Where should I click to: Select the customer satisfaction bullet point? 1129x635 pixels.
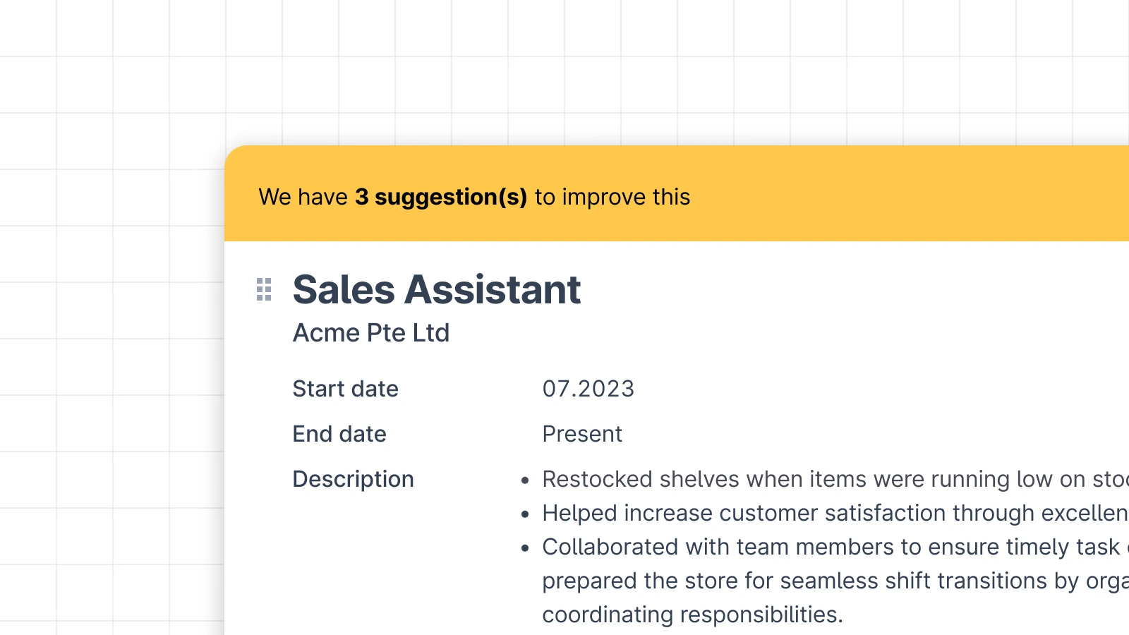point(835,513)
